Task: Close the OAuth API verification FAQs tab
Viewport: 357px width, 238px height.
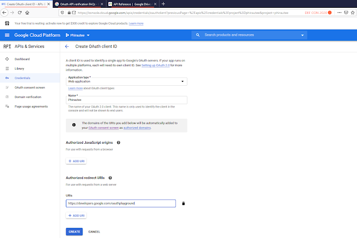Action: [102, 4]
